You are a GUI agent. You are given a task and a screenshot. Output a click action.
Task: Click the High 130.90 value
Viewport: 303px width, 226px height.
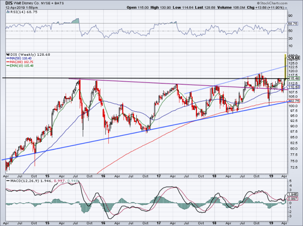[161, 7]
